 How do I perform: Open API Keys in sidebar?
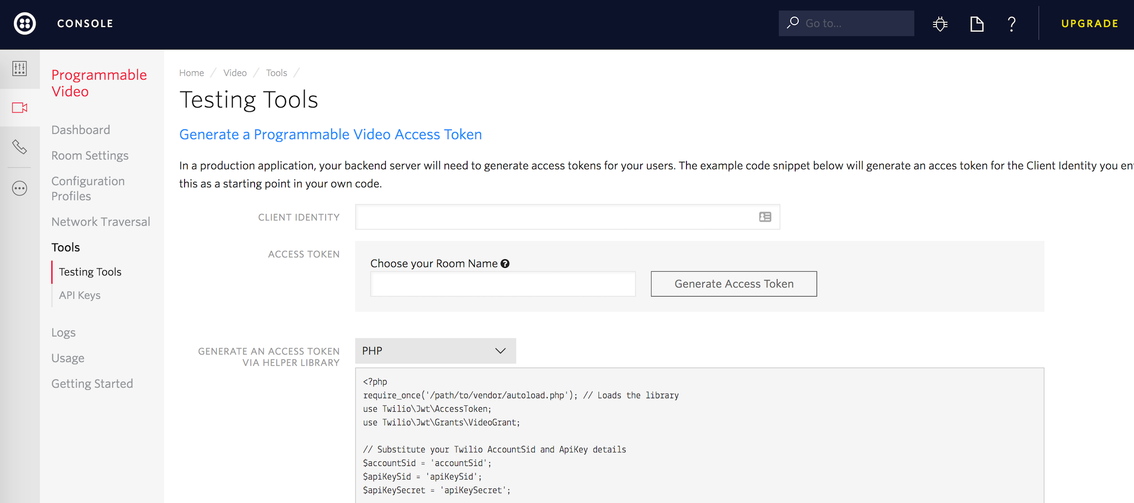(80, 295)
